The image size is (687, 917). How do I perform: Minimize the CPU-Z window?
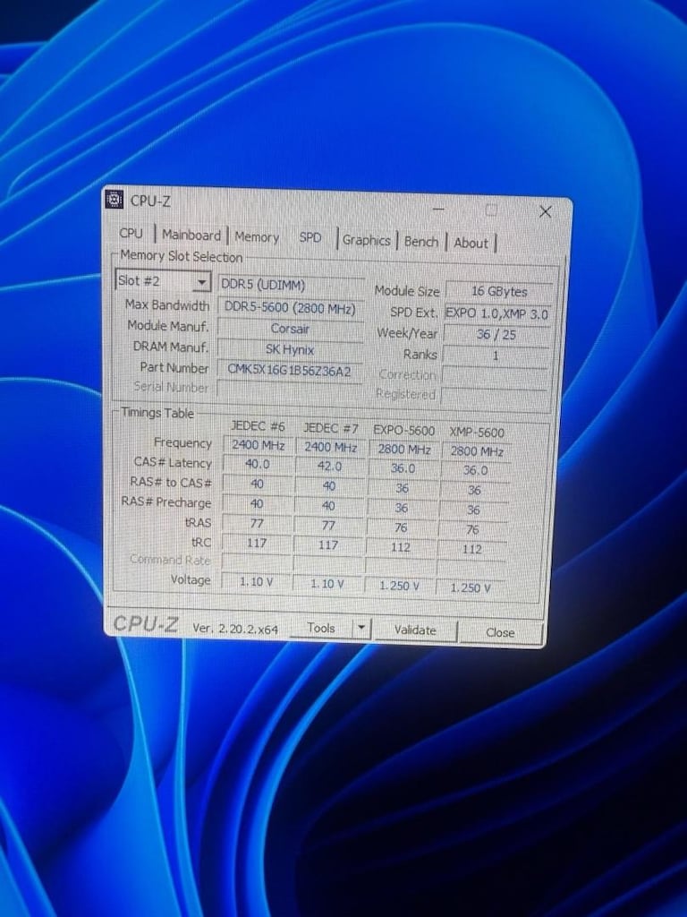click(x=438, y=209)
